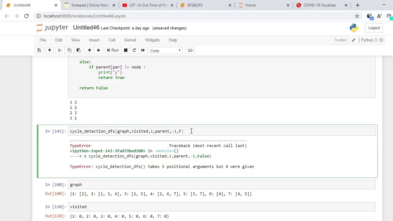Open the browser extension icon with badge
This screenshot has height=221, width=393.
coord(370,16)
